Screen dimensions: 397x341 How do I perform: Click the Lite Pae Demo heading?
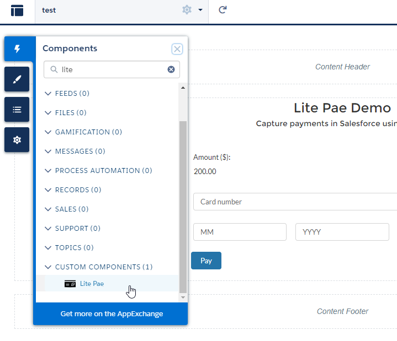[x=342, y=108]
